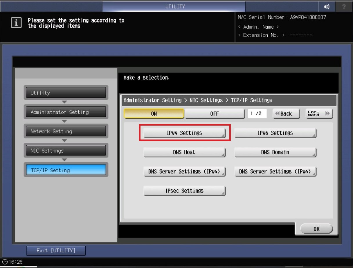
Task: Click the speaker volume icon
Action: pyautogui.click(x=327, y=7)
